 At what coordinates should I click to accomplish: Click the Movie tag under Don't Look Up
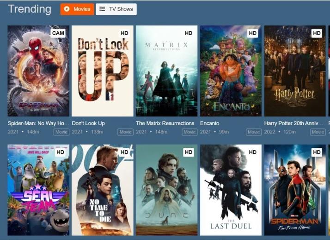[x=125, y=132]
